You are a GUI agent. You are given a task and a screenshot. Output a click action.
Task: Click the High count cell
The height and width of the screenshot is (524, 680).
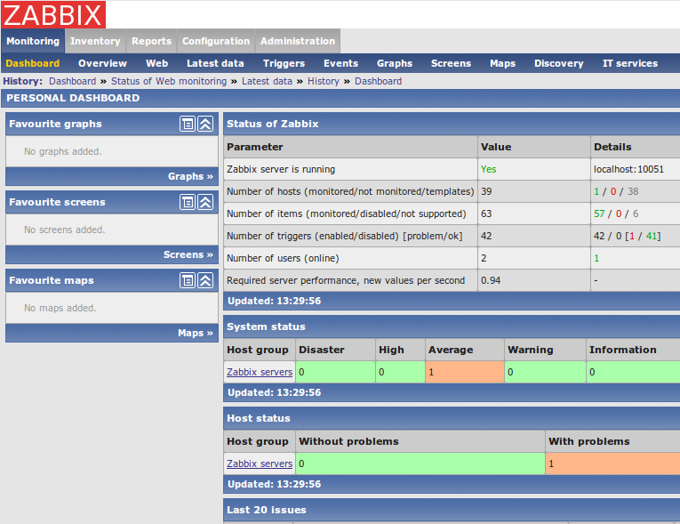click(x=400, y=372)
